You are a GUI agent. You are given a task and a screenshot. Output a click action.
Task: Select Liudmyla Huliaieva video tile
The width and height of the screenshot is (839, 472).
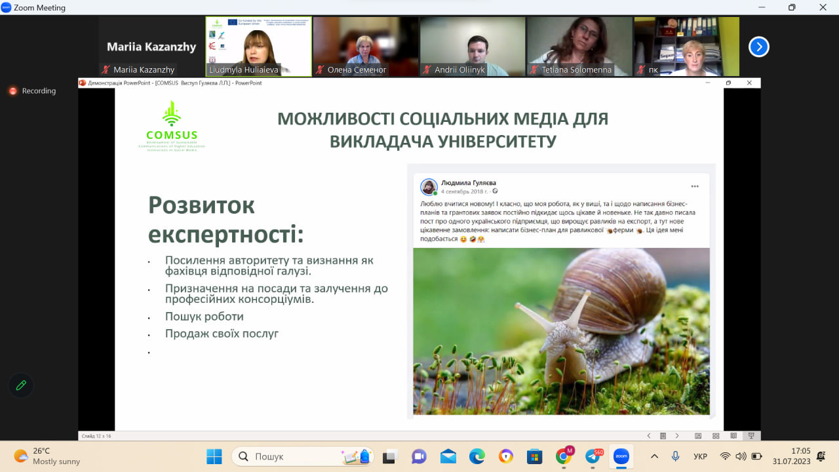259,46
